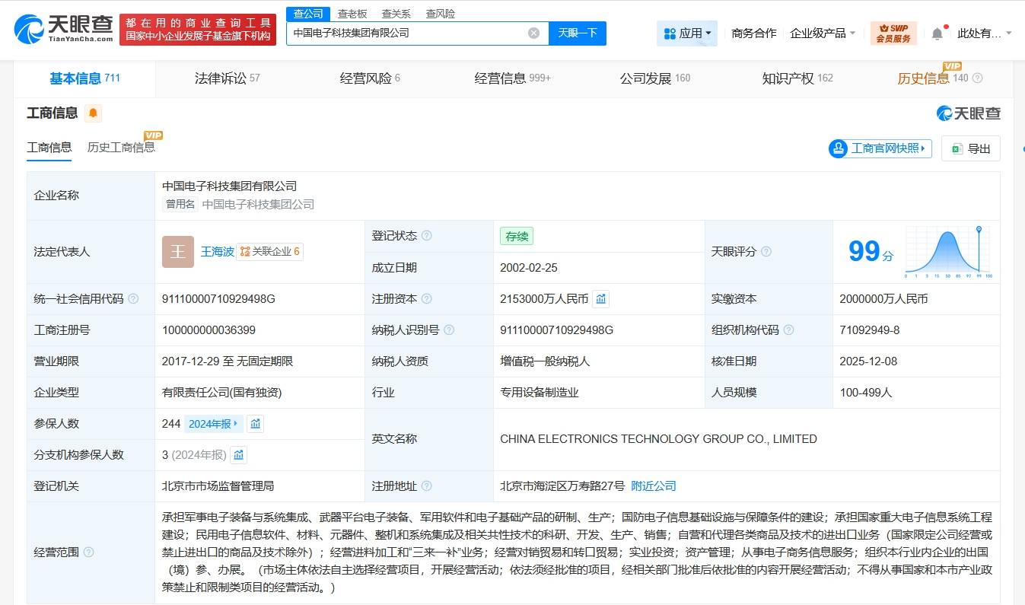Open the chart icon beside 参保人数
Screen dimensions: 1025x605
pyautogui.click(x=256, y=424)
